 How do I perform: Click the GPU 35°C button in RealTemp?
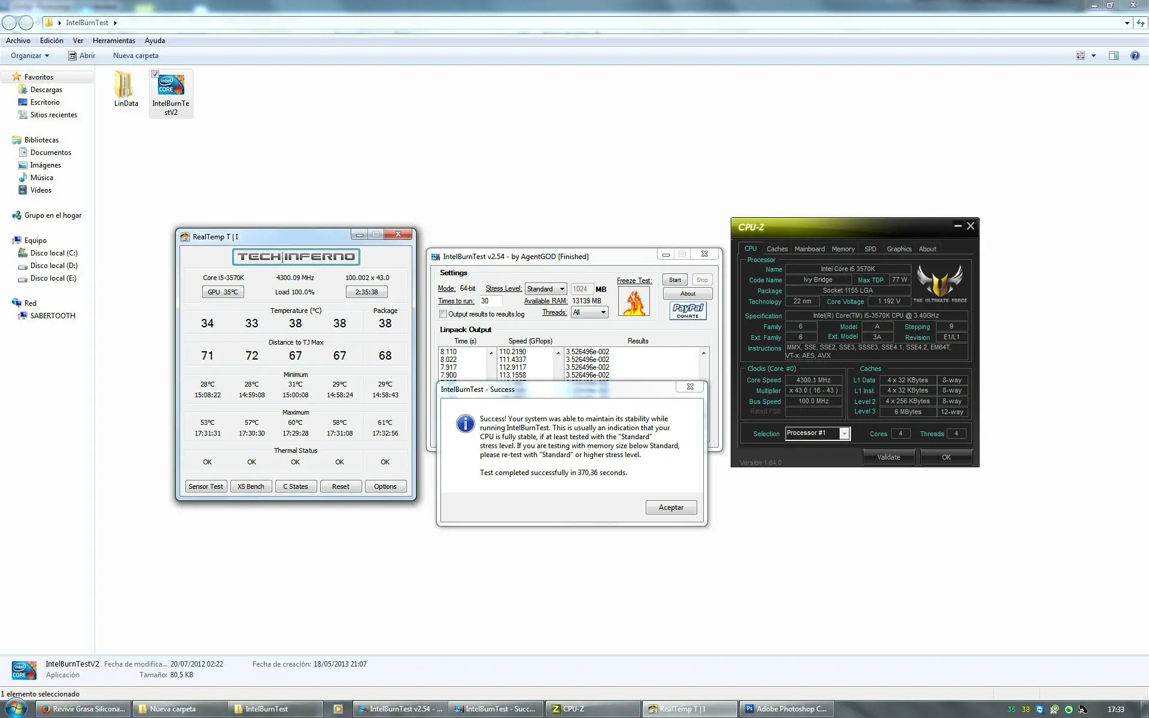tap(223, 292)
